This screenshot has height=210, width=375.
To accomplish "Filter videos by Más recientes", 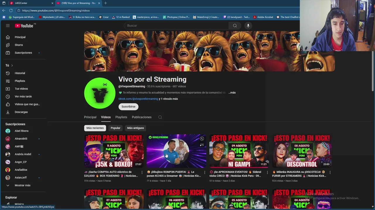I will click(x=95, y=128).
